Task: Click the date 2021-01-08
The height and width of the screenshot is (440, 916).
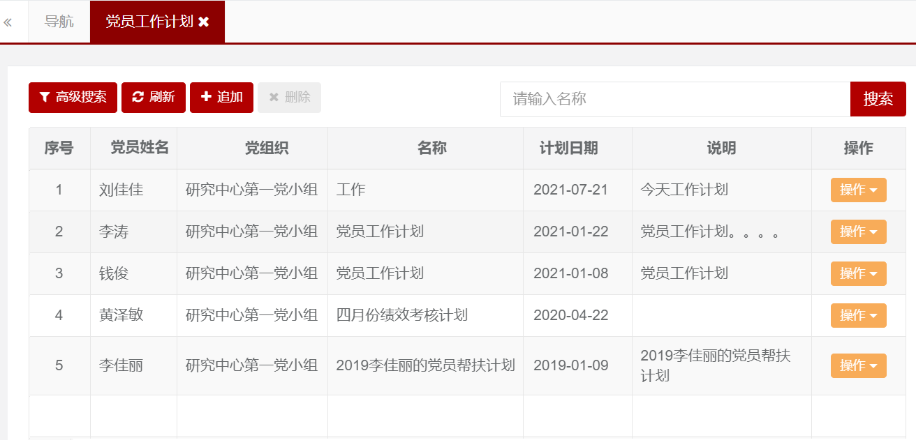Action: (571, 273)
